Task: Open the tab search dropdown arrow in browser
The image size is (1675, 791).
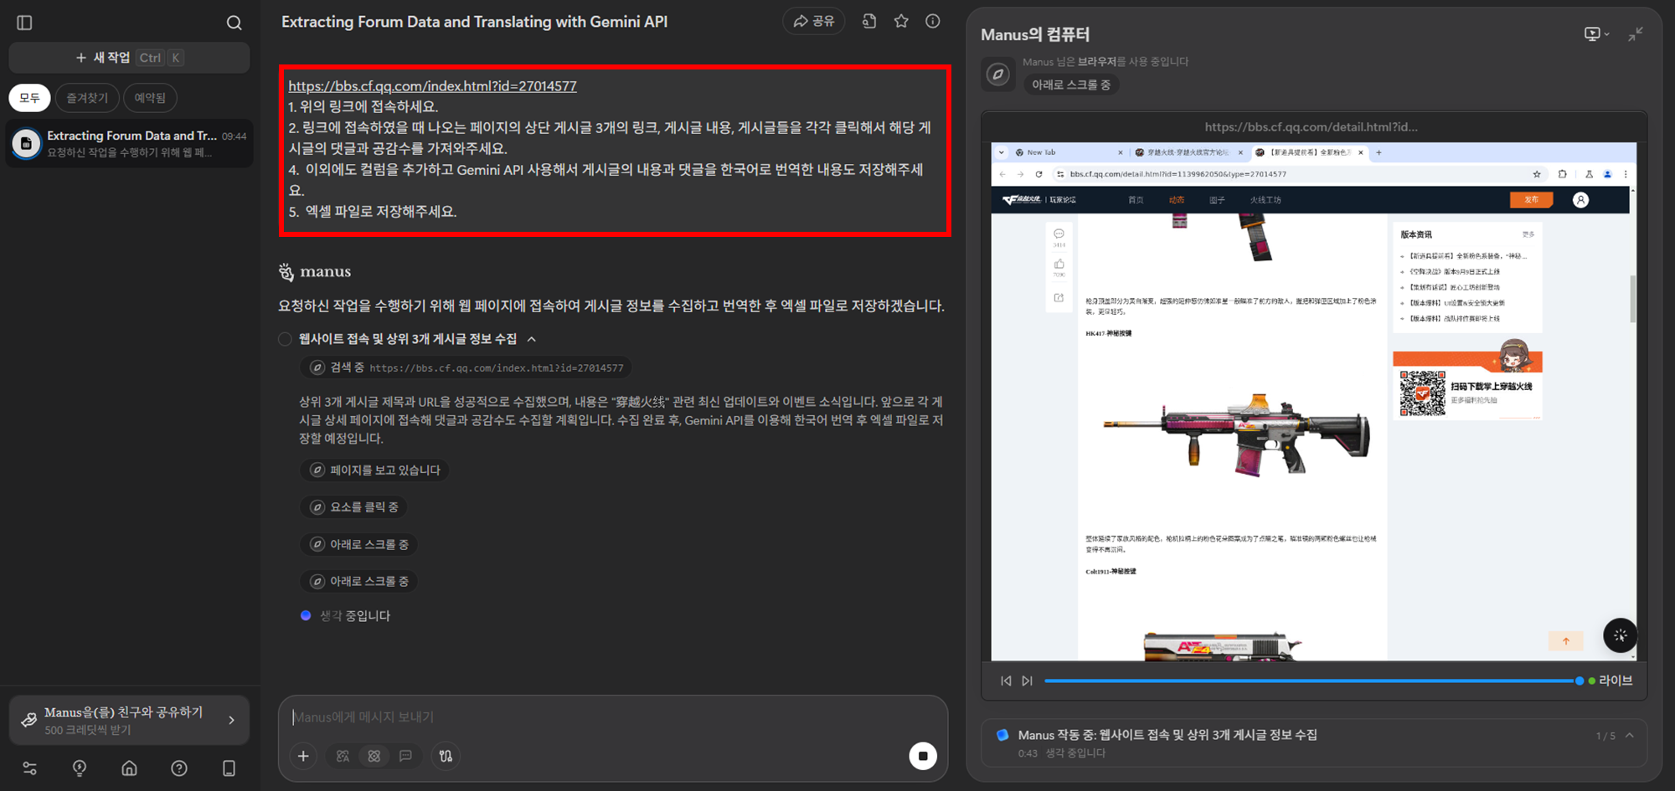Action: (x=1002, y=152)
